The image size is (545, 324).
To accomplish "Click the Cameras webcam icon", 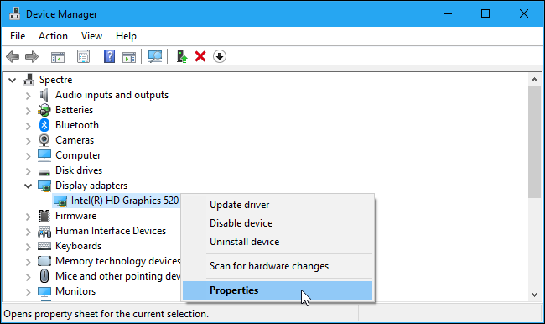I will tap(44, 140).
